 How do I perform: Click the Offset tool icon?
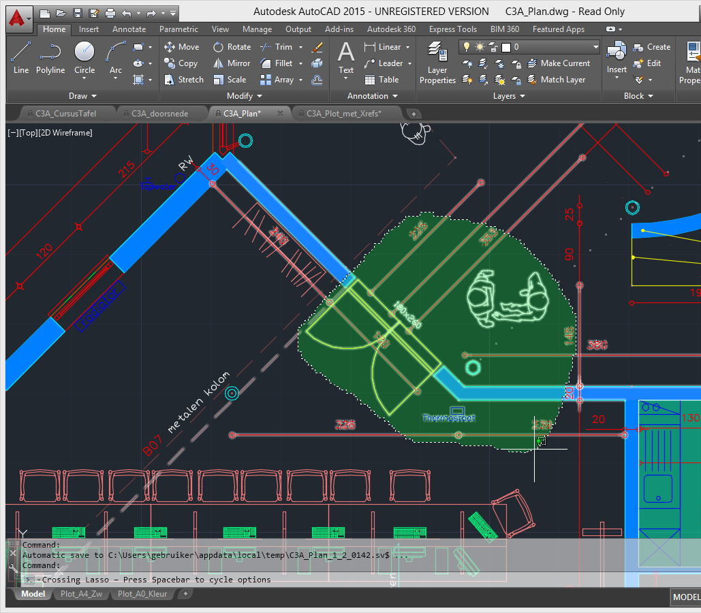tap(317, 80)
